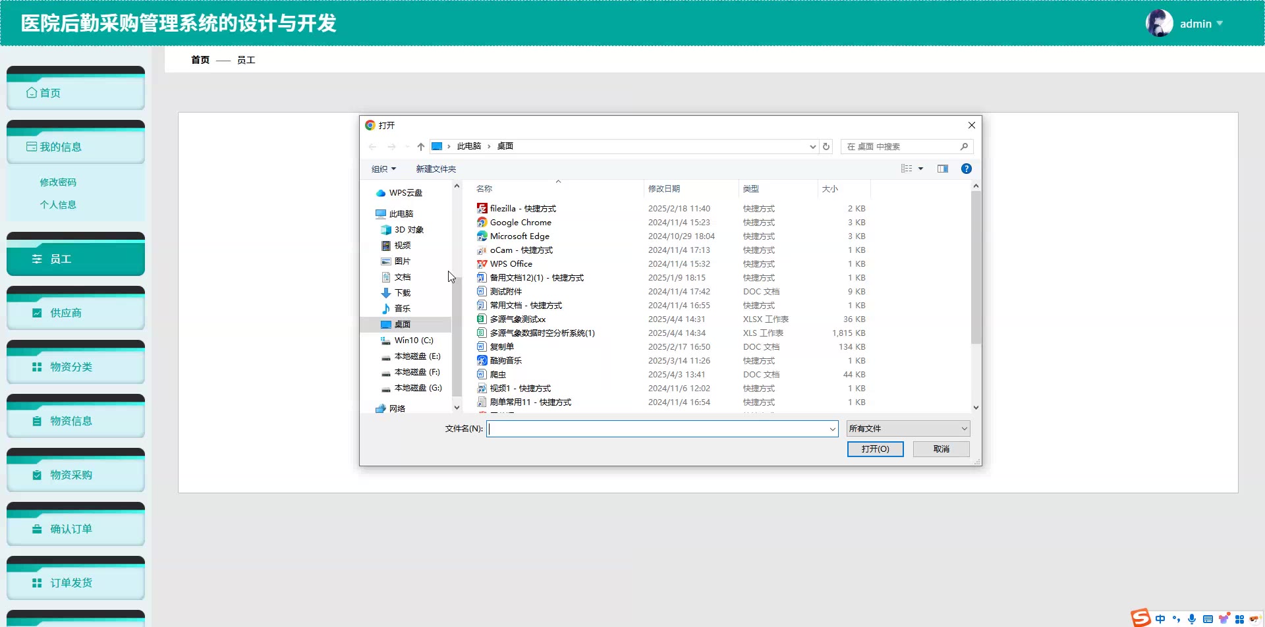Image resolution: width=1265 pixels, height=627 pixels.
Task: Open the 所有文件 file type dropdown
Action: 908,429
